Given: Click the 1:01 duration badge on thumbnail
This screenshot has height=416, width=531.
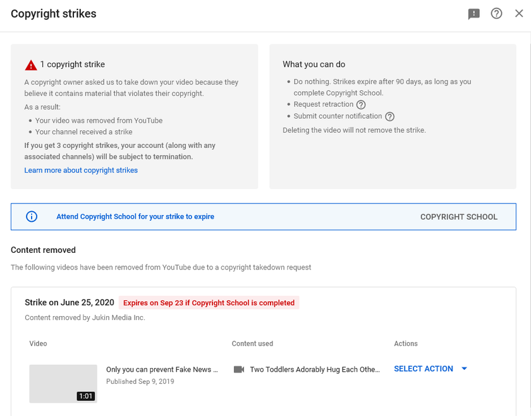Looking at the screenshot, I should [x=86, y=396].
